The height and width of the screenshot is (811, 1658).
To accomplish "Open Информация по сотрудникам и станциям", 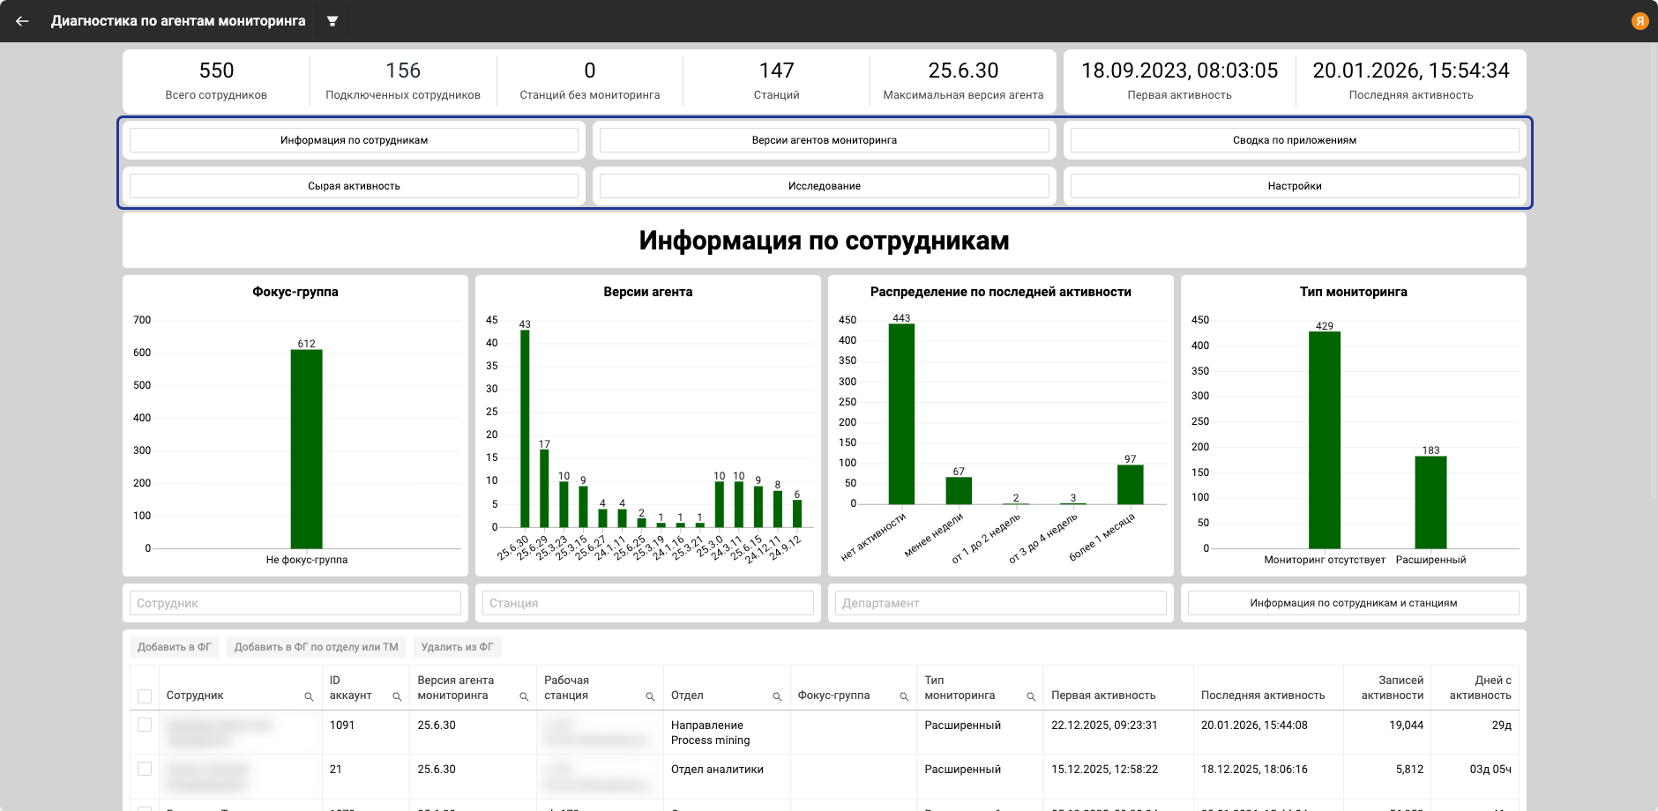I will 1353,603.
